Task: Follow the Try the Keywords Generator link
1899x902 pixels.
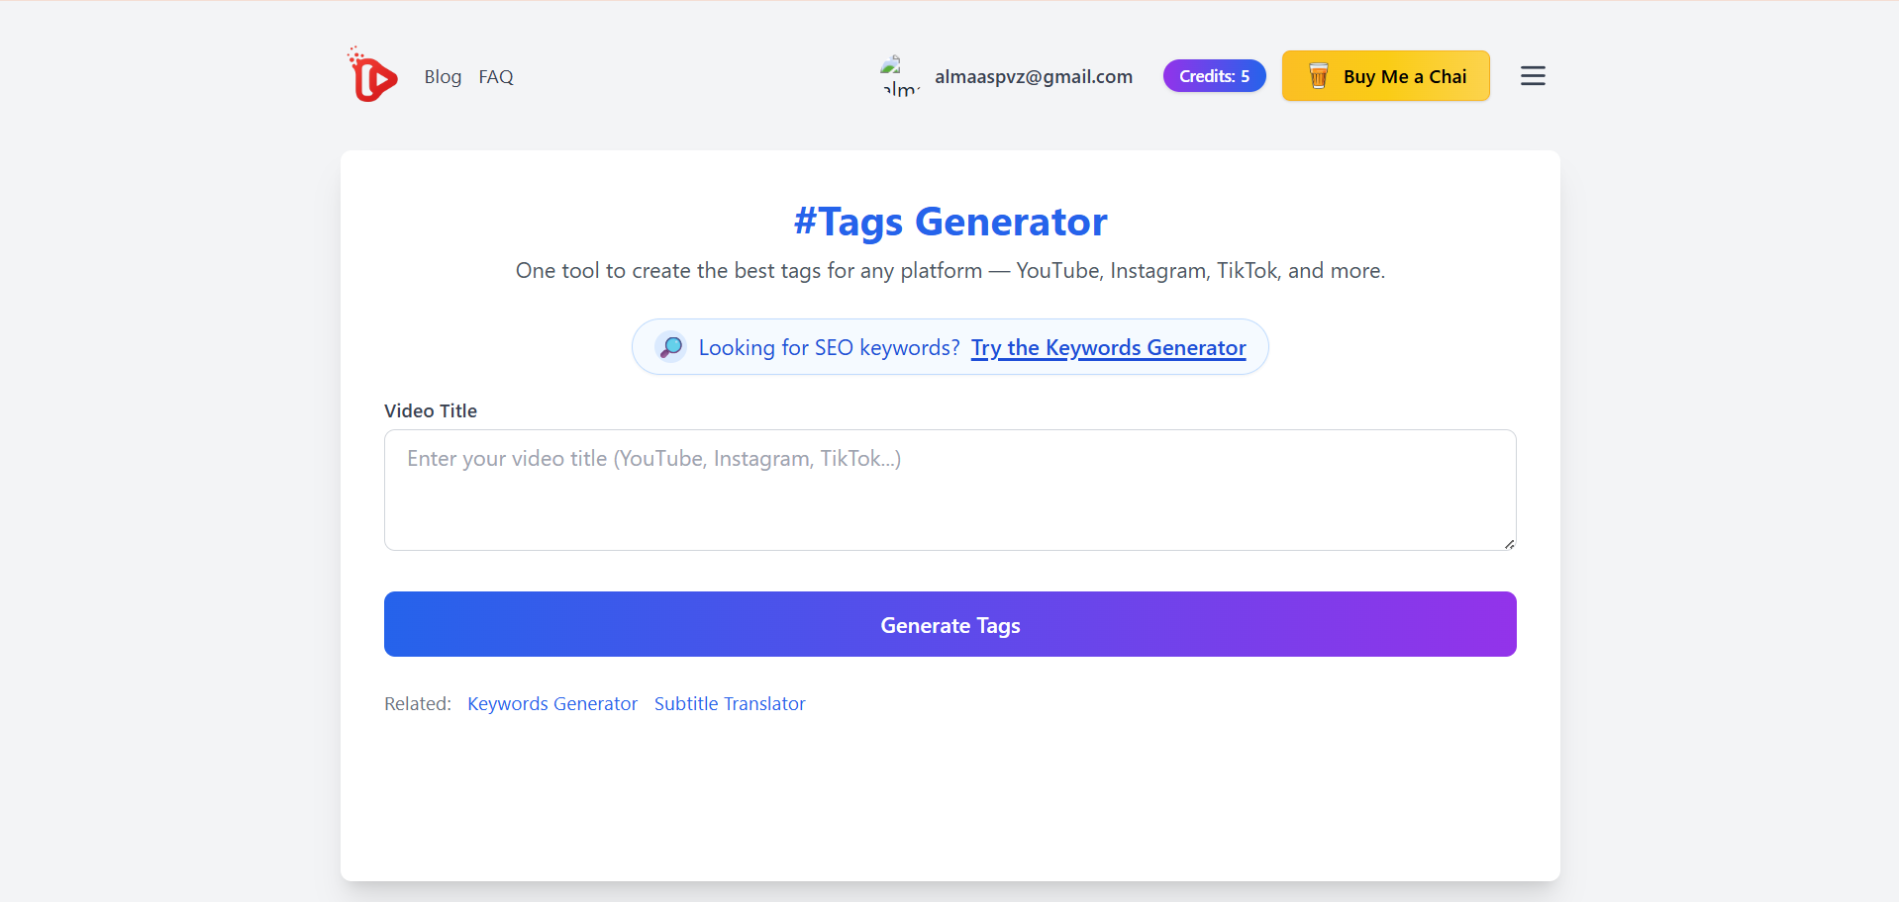Action: click(1108, 347)
